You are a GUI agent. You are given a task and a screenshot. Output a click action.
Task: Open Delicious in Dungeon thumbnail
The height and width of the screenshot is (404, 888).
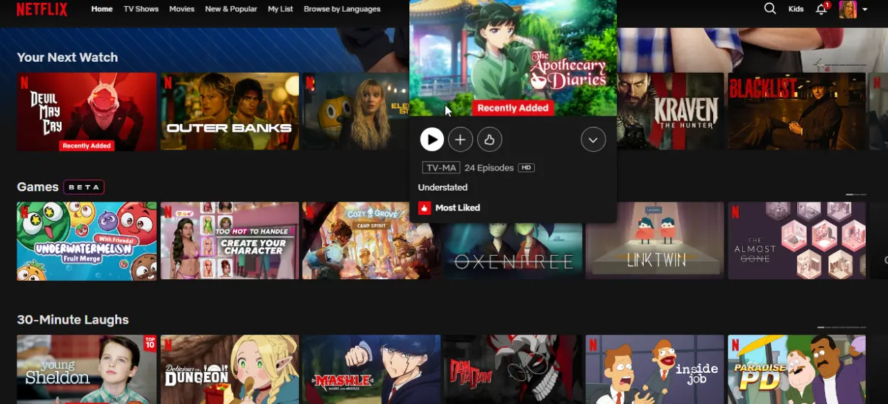(x=230, y=369)
